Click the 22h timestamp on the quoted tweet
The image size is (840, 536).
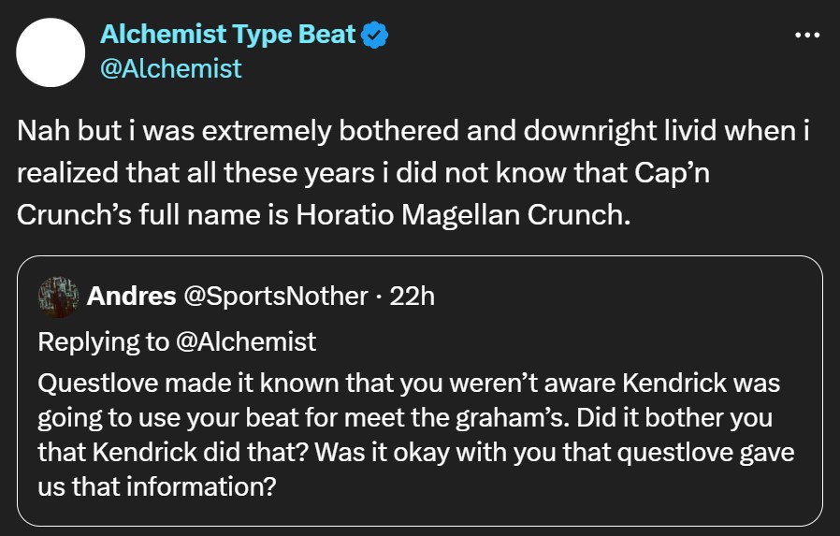412,297
